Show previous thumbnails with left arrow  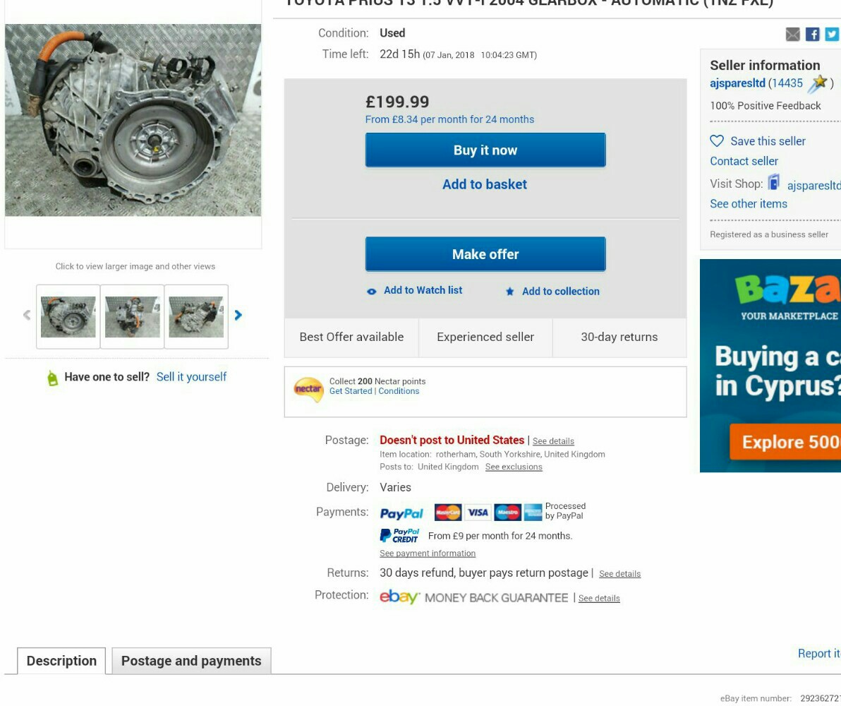pos(26,315)
